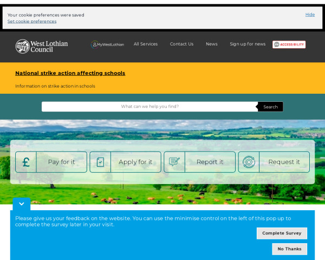Open the Accessibility tool button
This screenshot has width=325, height=260.
[x=289, y=44]
